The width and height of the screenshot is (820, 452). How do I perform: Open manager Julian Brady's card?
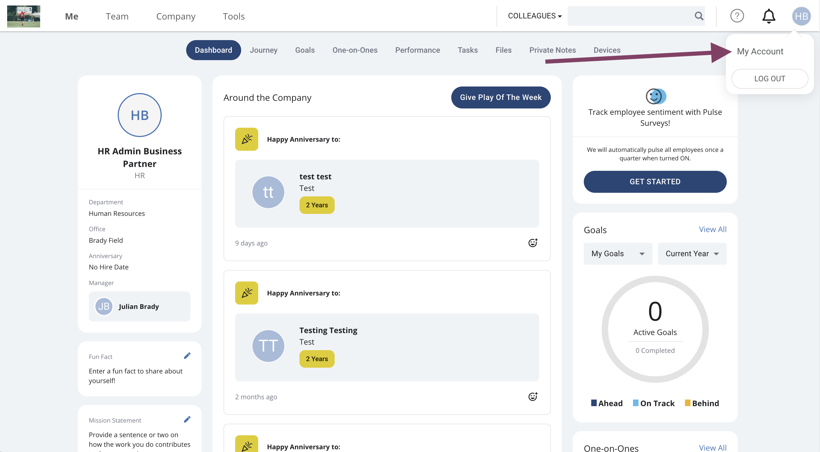[139, 306]
